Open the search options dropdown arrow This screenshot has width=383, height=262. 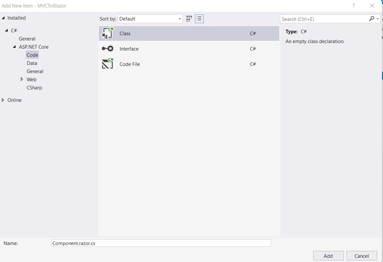pyautogui.click(x=376, y=19)
